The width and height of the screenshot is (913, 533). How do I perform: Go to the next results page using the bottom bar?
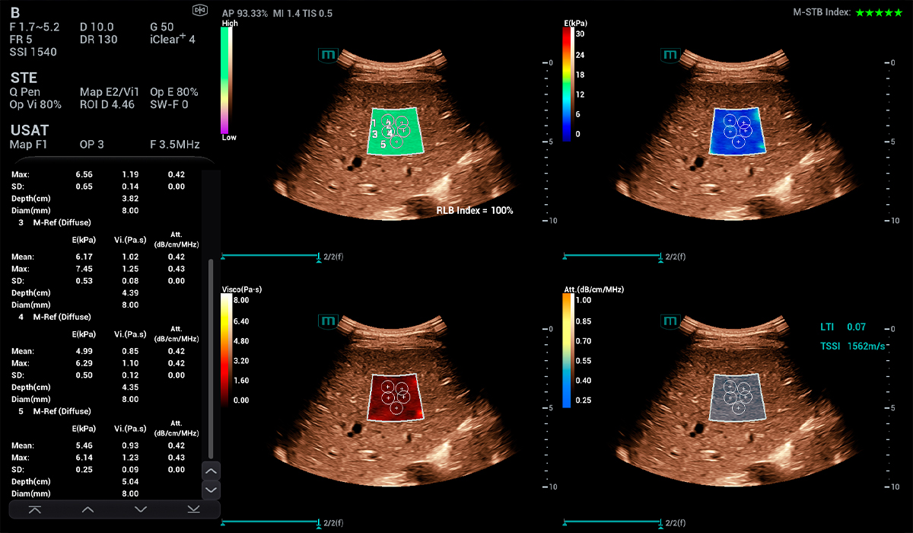141,509
